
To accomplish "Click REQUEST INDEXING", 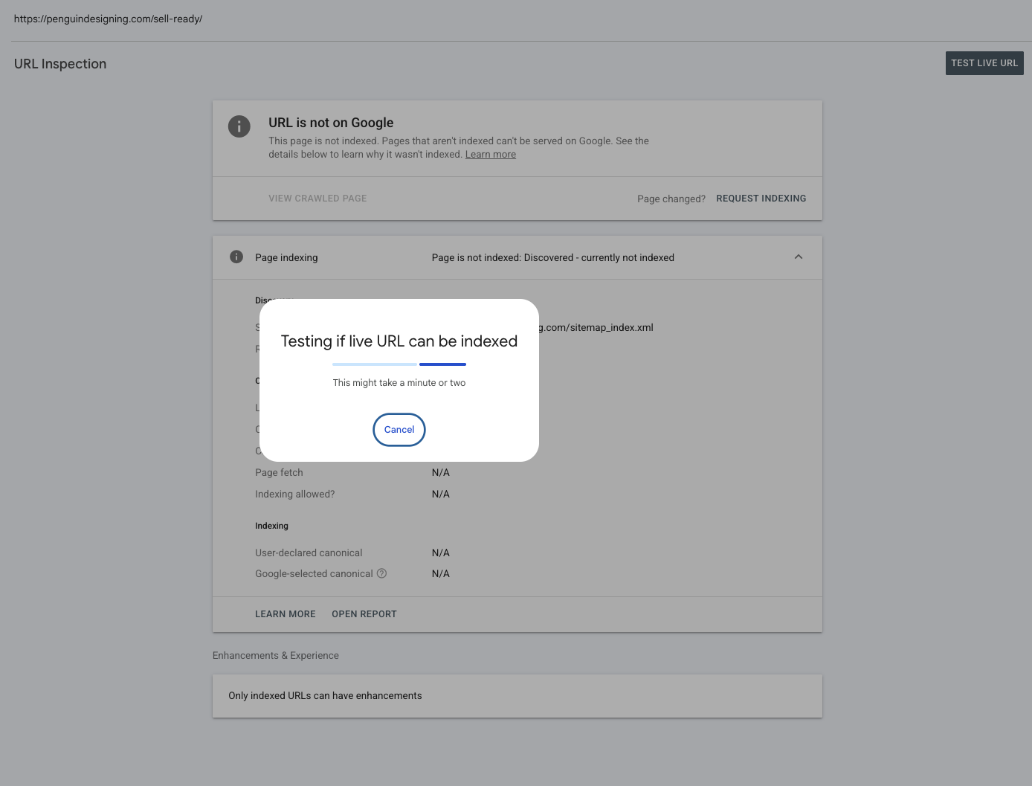I will (x=761, y=199).
